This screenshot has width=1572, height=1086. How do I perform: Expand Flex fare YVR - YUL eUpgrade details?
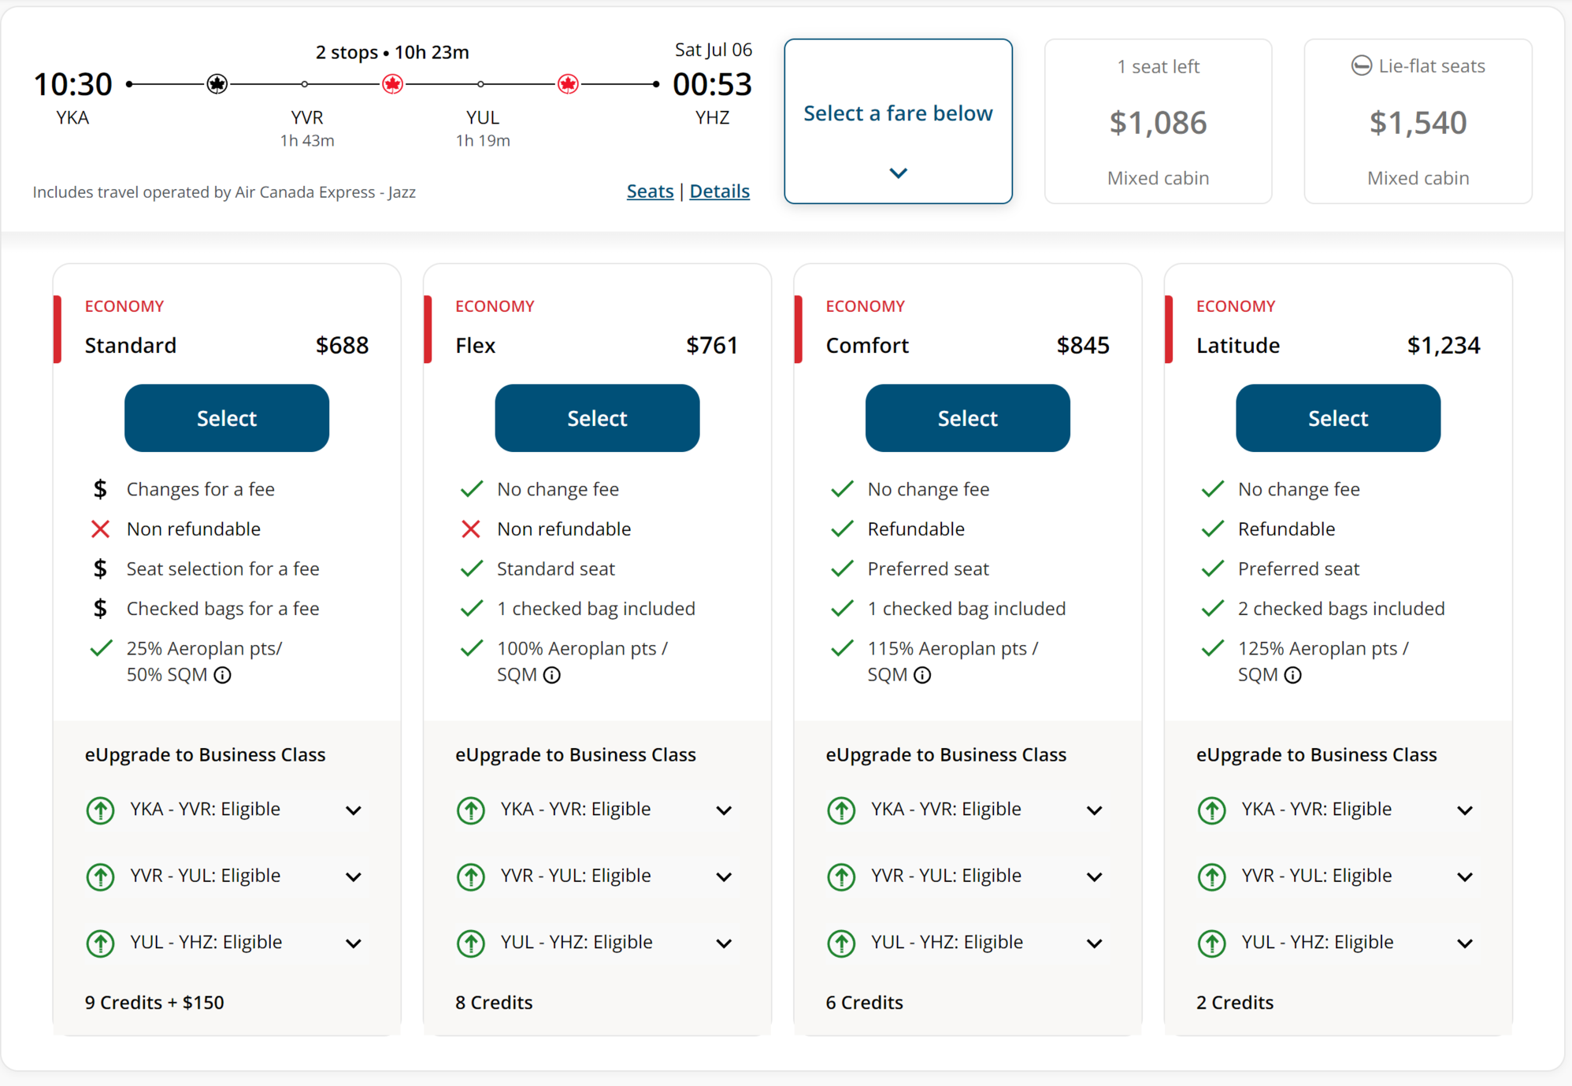click(724, 877)
